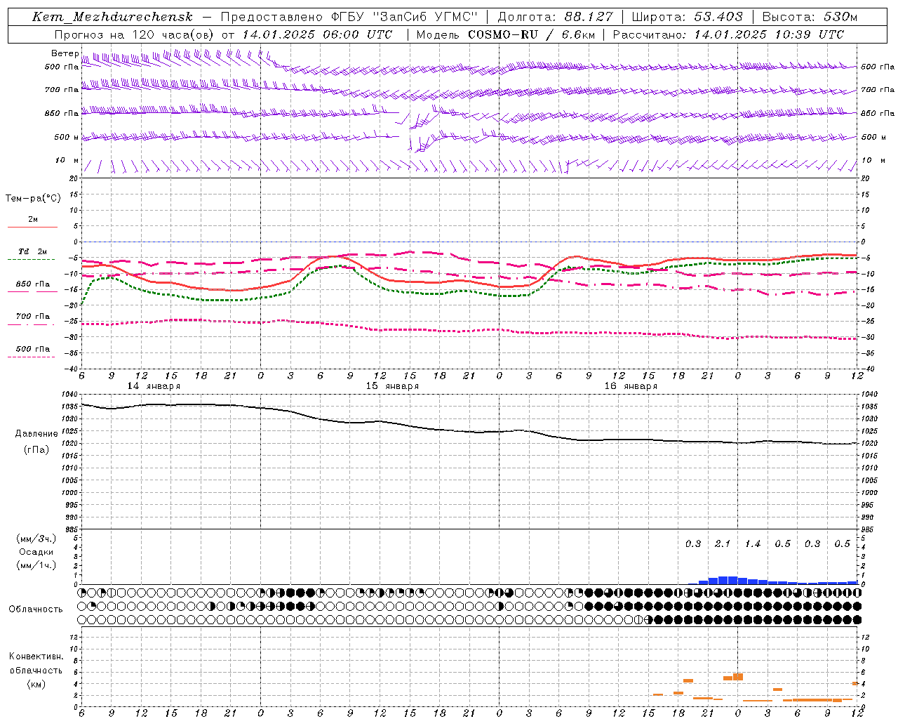Select the text Предоставлено ФГБУ "ЗапСиб УГМС"
Screen dimensions: 898x719
tap(349, 17)
